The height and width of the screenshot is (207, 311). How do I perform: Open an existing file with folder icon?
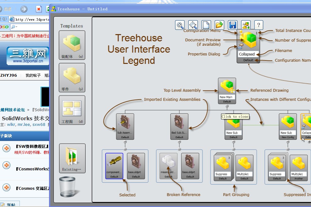(219, 25)
